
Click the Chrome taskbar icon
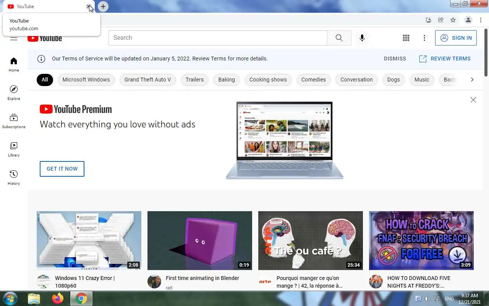click(x=81, y=298)
